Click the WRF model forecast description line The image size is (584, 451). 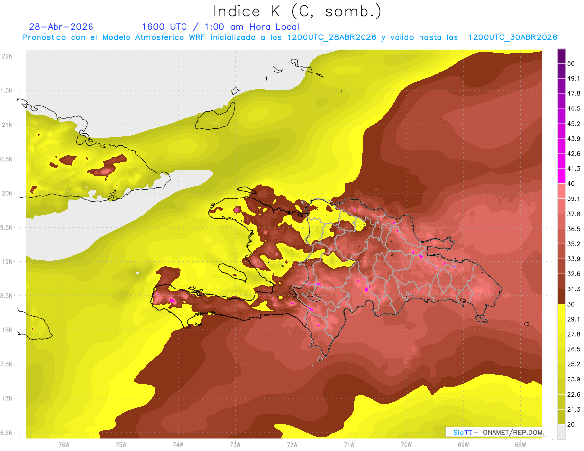point(290,37)
